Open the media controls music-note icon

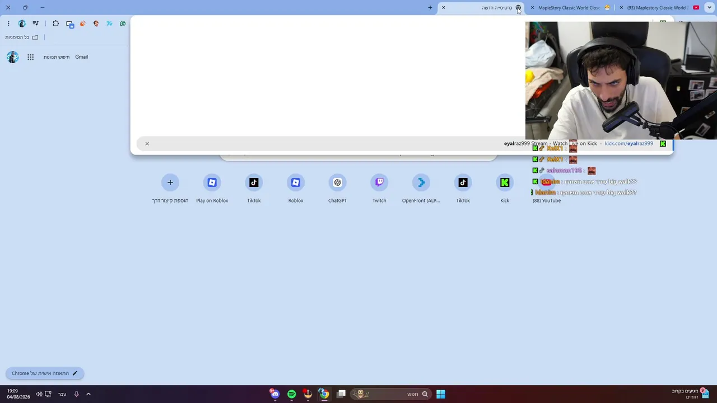(35, 24)
